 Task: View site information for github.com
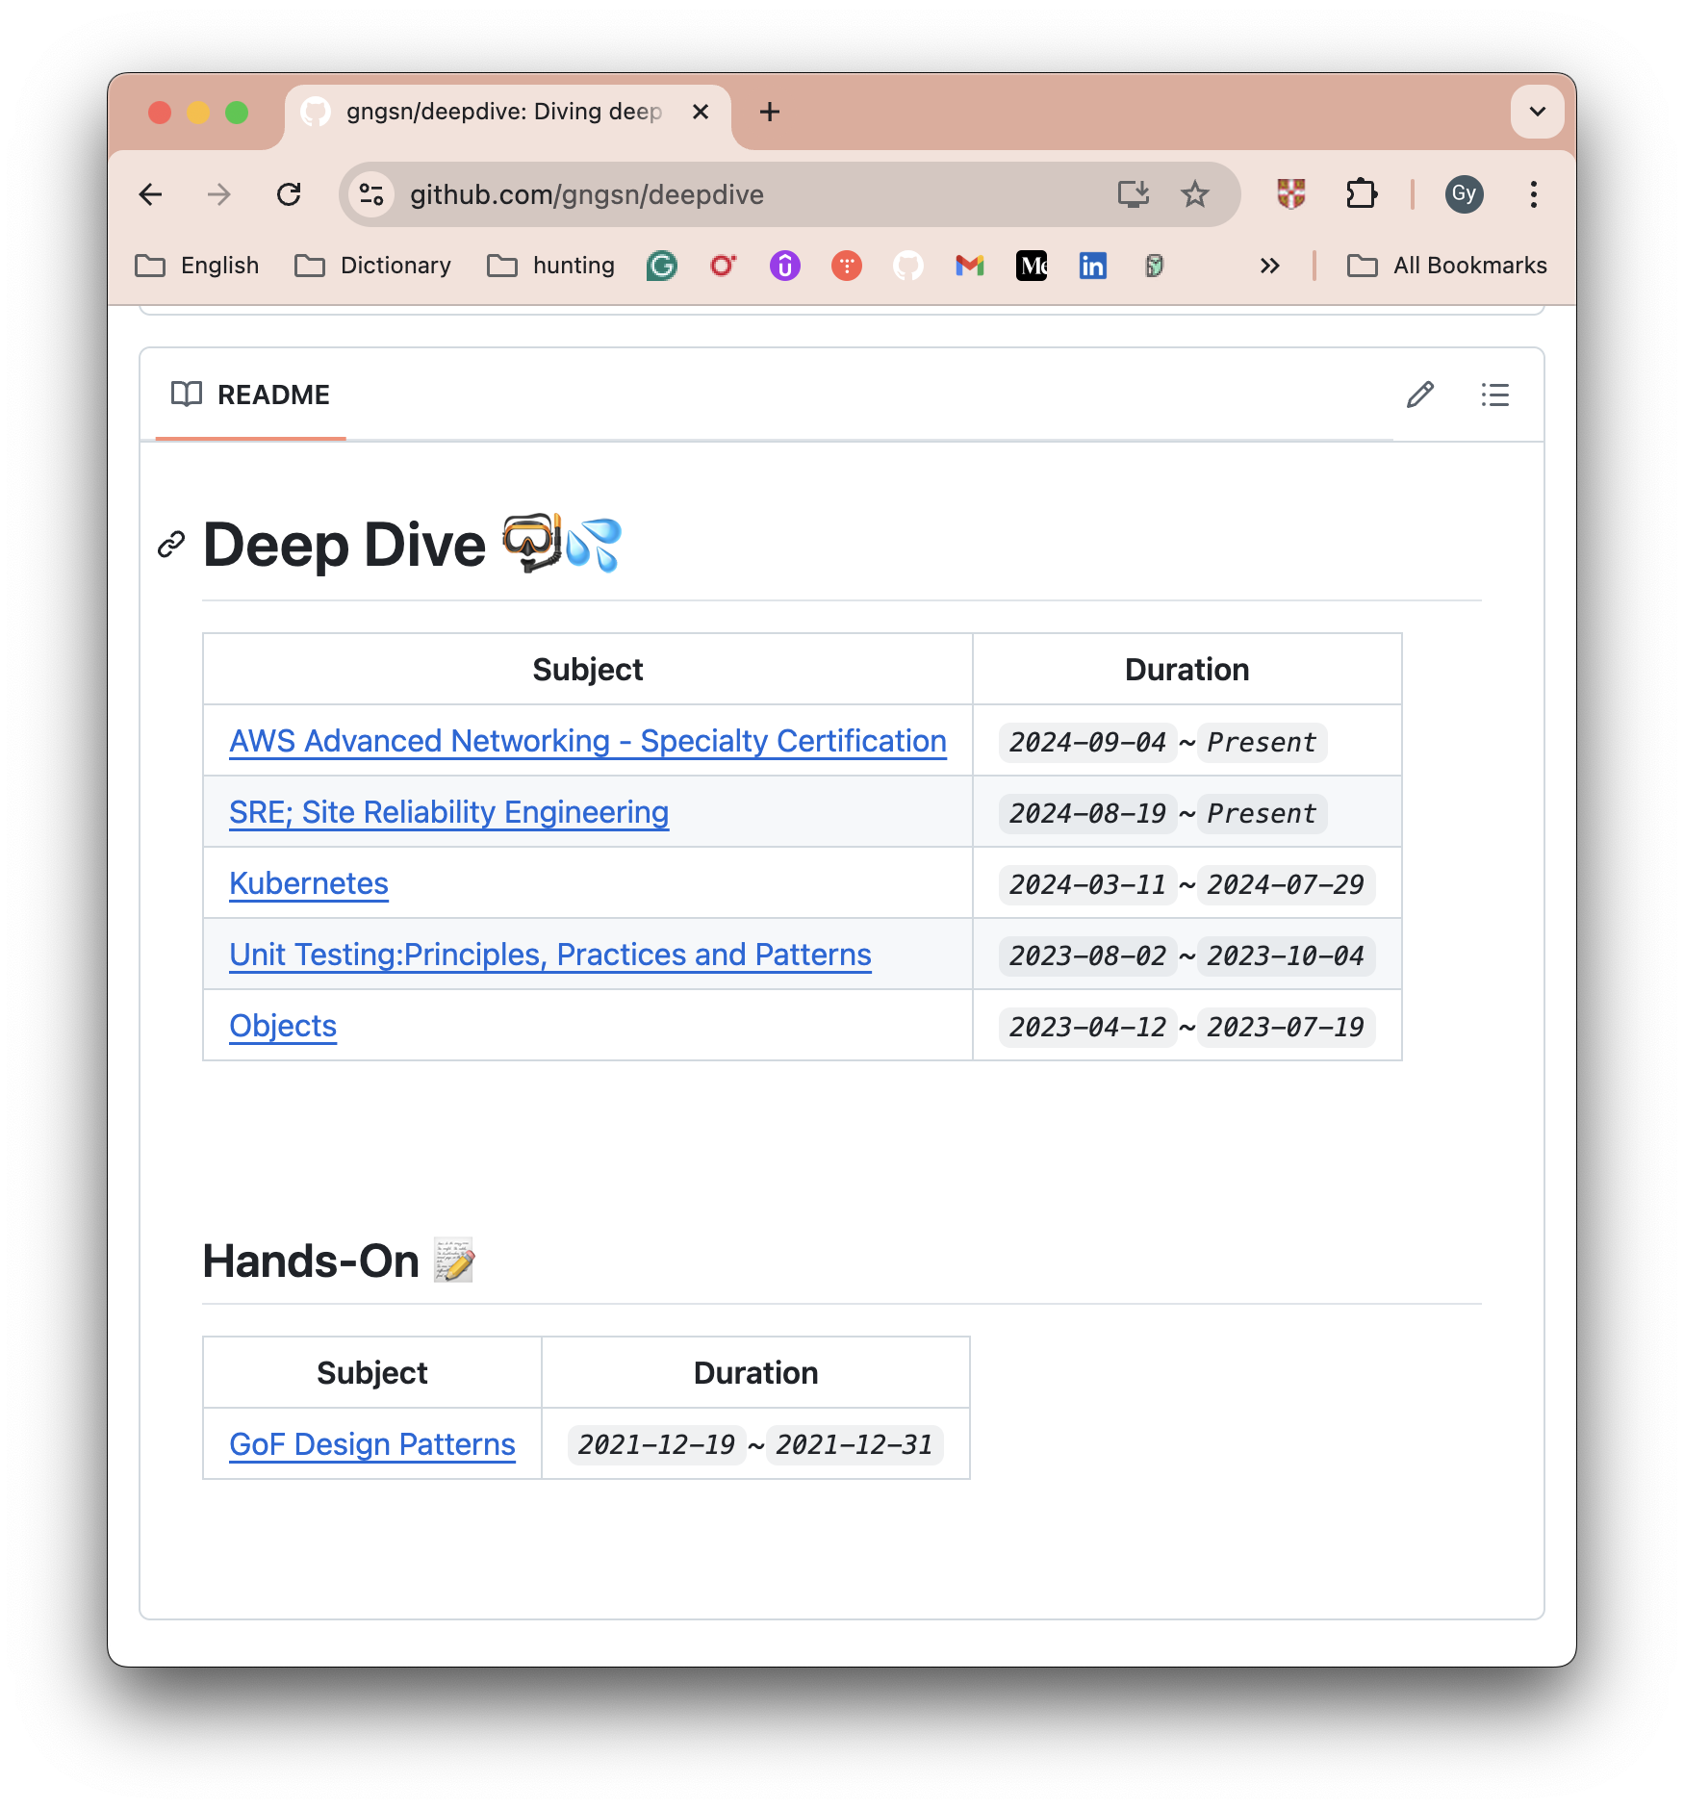coord(371,194)
